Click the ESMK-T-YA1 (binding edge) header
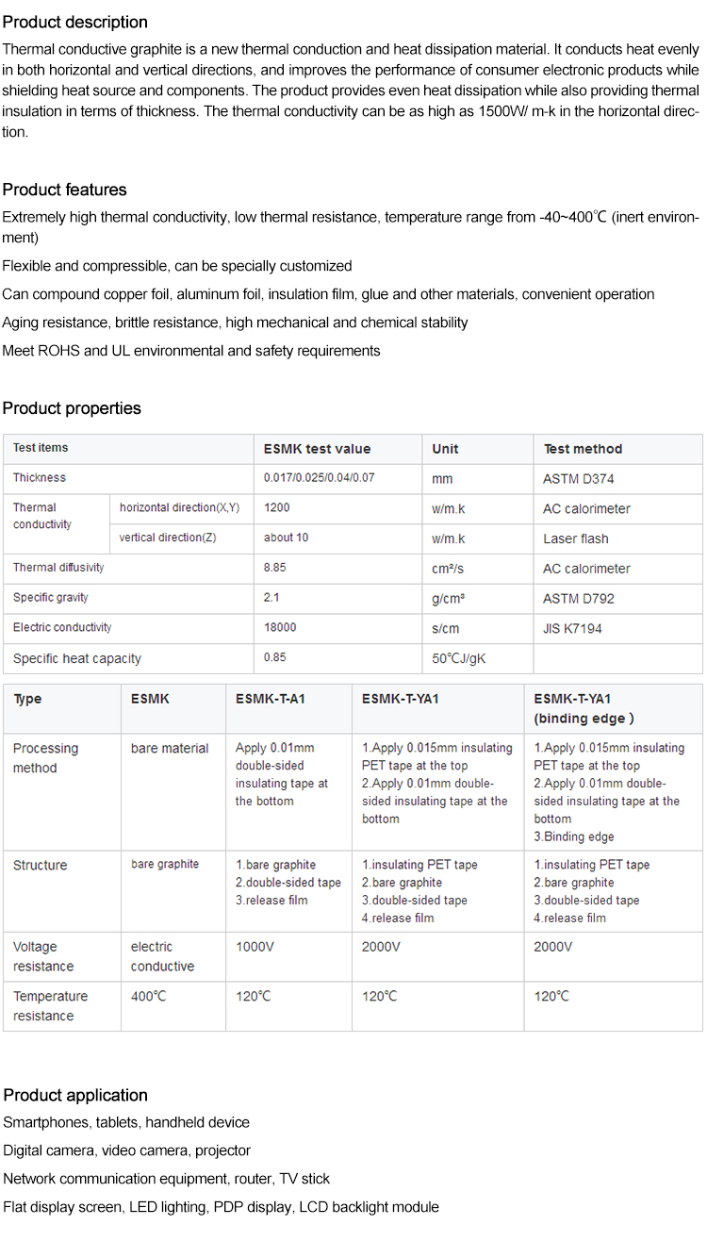This screenshot has width=707, height=1258. (584, 708)
